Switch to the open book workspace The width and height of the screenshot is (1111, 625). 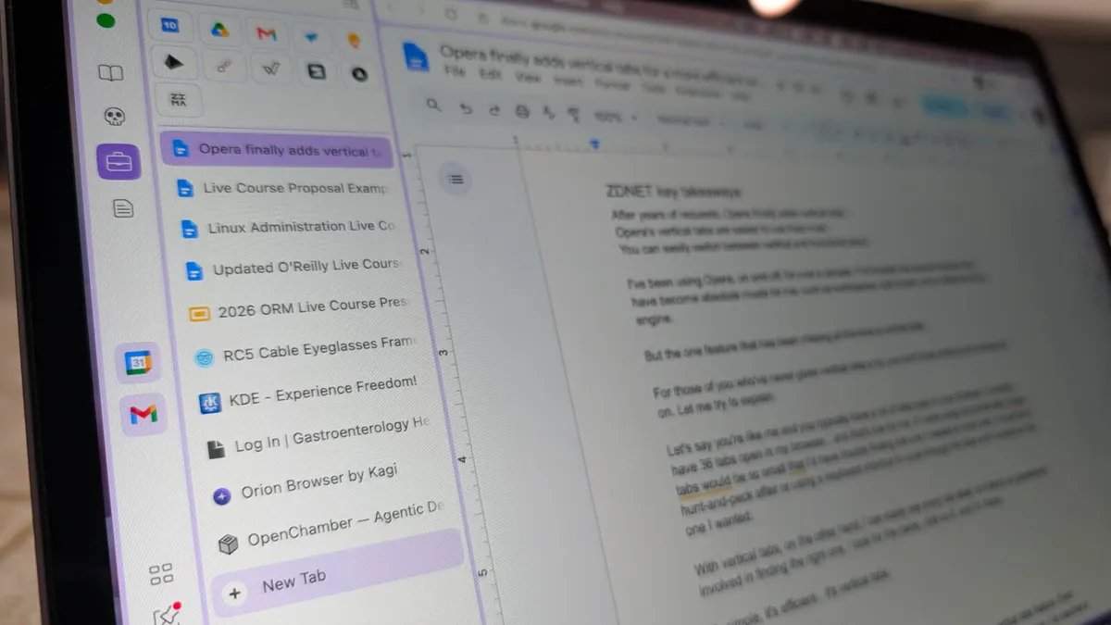tap(111, 73)
